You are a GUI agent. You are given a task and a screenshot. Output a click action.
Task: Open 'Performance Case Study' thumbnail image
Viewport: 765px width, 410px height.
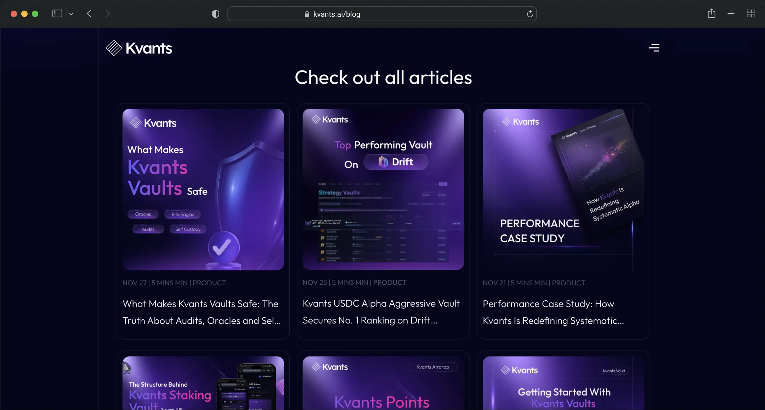pyautogui.click(x=563, y=189)
